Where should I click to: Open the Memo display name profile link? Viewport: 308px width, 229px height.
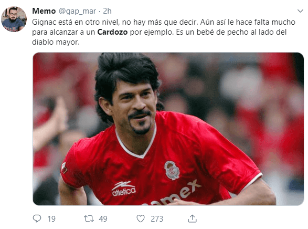point(44,11)
